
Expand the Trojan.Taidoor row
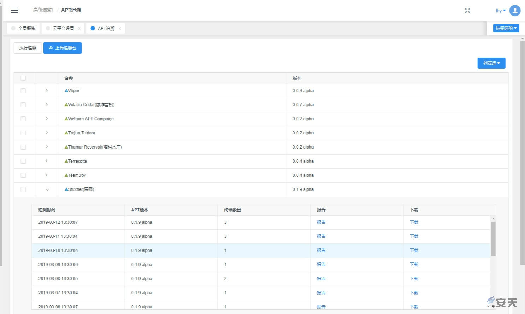47,133
